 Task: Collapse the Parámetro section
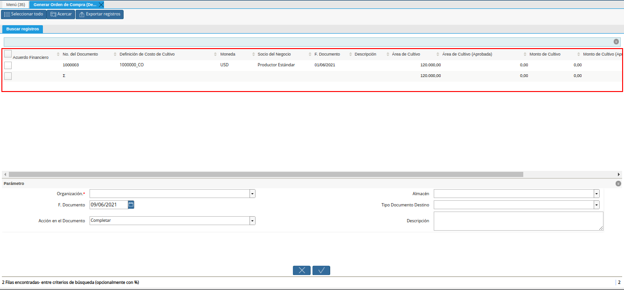coord(618,184)
